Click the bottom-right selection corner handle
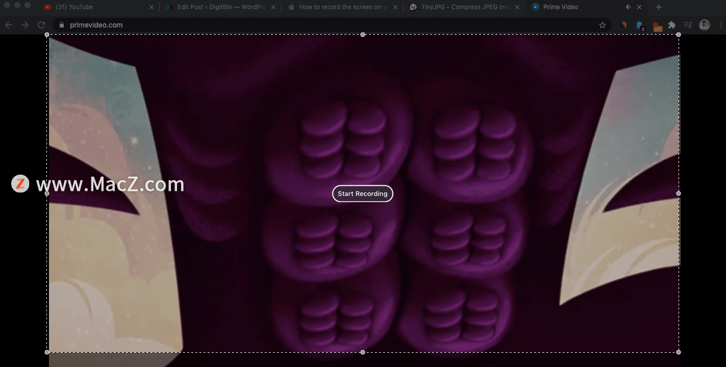Viewport: 726px width, 367px height. pos(679,352)
